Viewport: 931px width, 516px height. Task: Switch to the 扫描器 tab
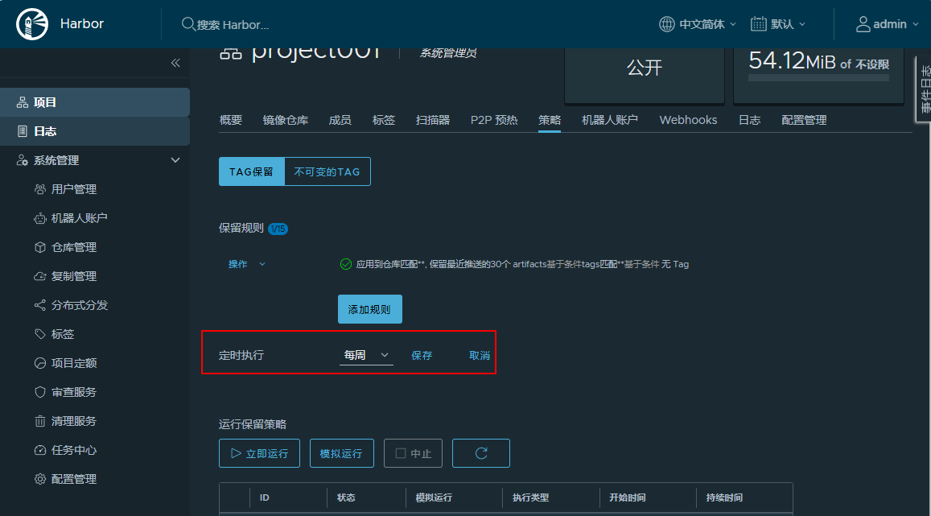point(433,120)
